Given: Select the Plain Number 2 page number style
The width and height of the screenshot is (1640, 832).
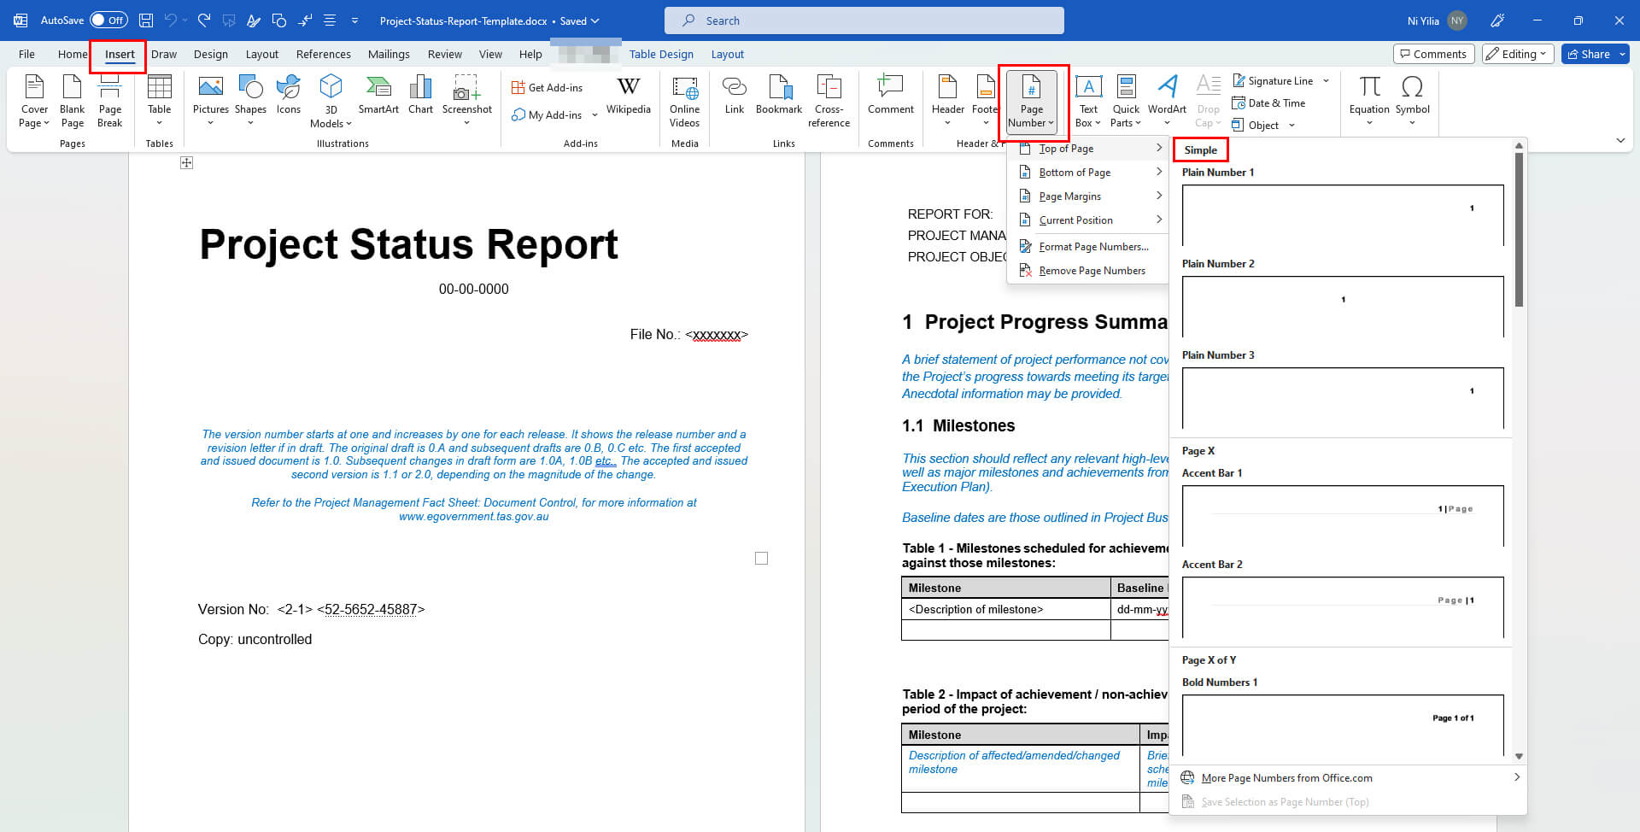Looking at the screenshot, I should [x=1342, y=308].
